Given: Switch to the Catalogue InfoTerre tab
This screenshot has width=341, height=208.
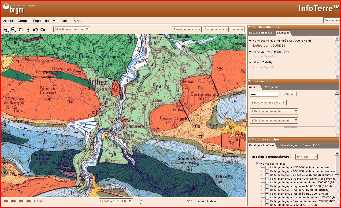Looking at the screenshot, I should [262, 145].
